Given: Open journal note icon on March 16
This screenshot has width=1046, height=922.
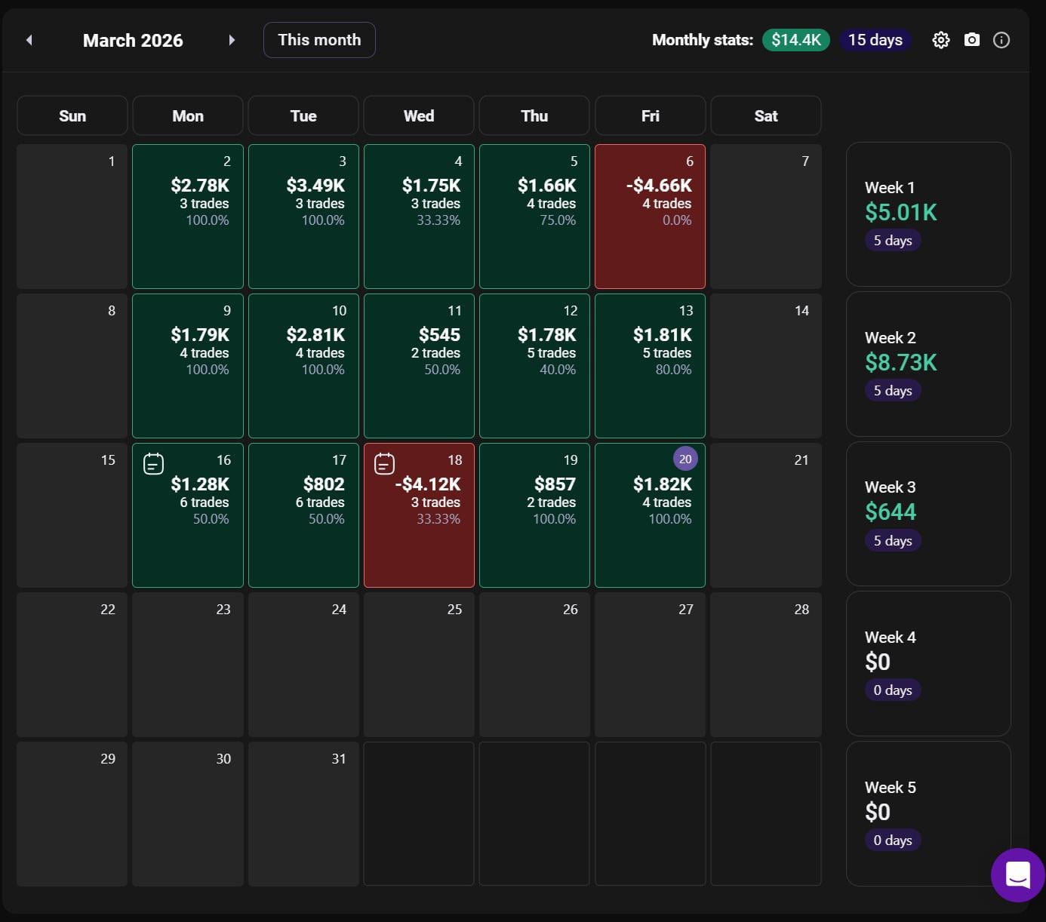Looking at the screenshot, I should coord(154,463).
